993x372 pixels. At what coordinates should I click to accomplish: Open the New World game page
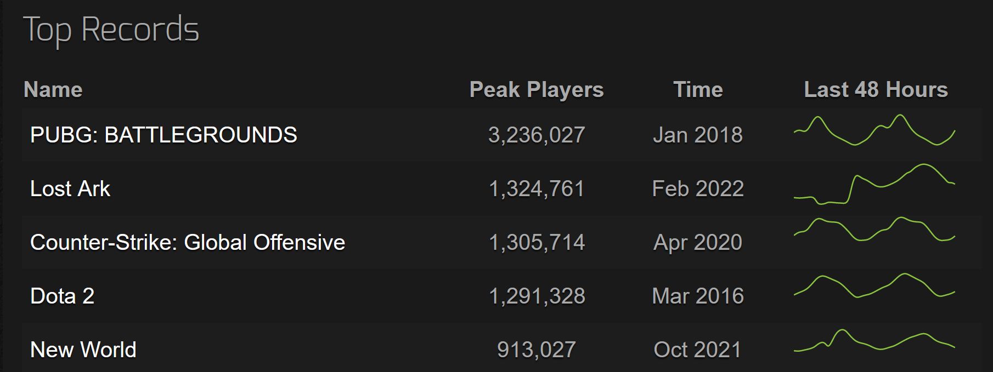[x=83, y=350]
